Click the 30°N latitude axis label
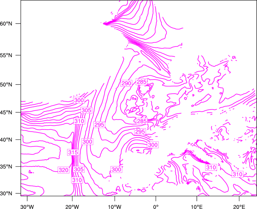Image resolution: width=257 pixels, height=209 pixels. click(6, 194)
